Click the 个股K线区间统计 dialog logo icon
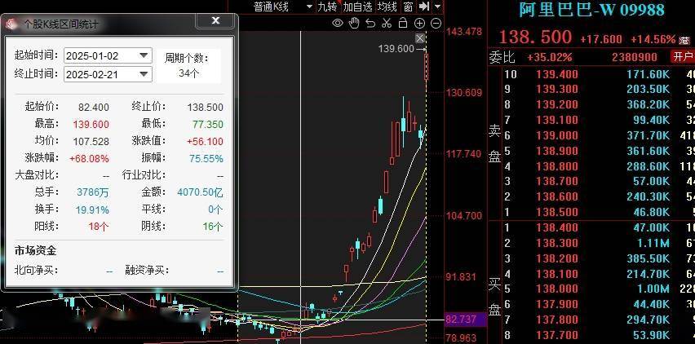The image size is (695, 344). pos(11,24)
